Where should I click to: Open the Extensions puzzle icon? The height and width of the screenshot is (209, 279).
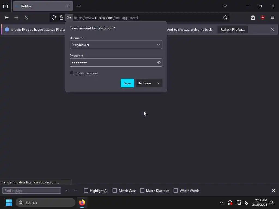253,17
